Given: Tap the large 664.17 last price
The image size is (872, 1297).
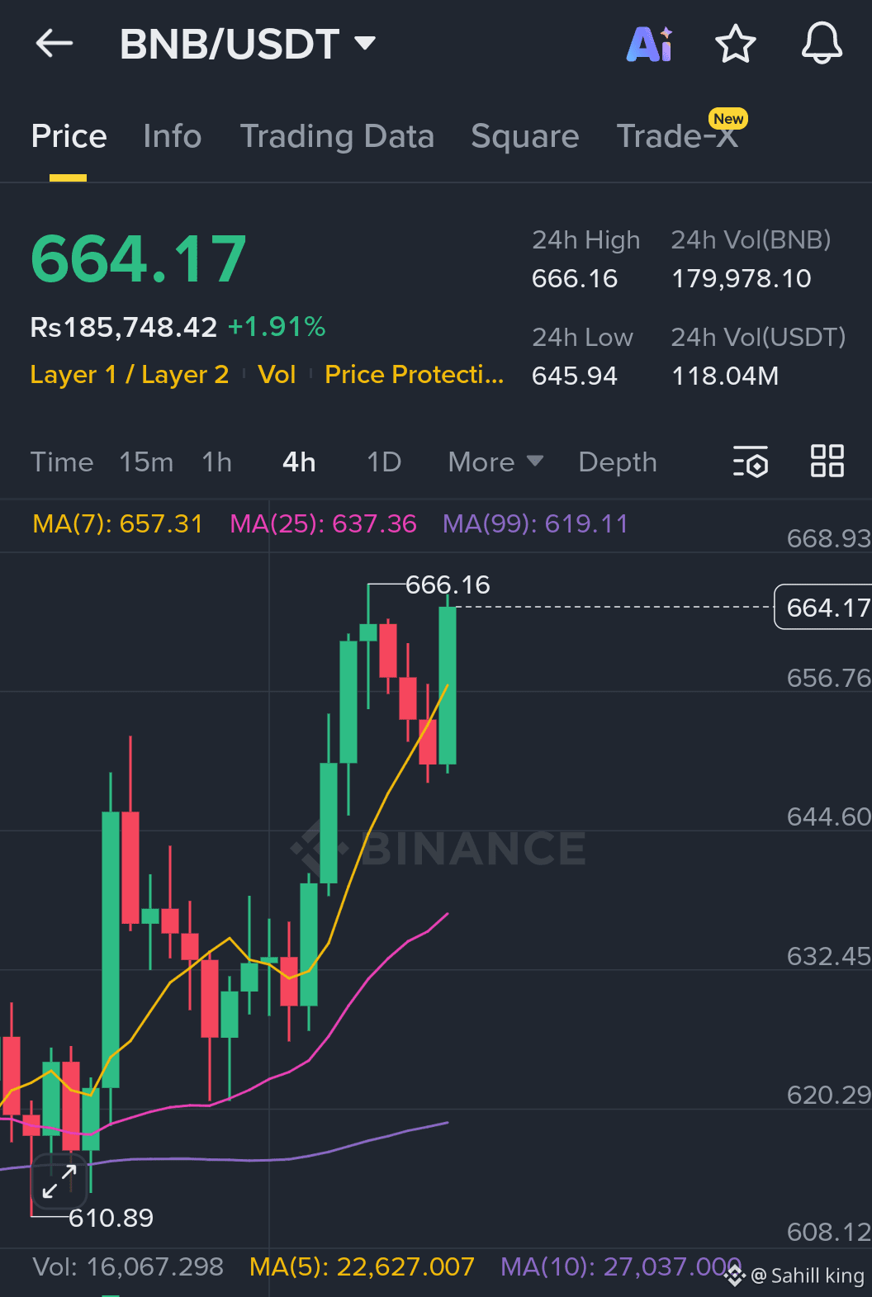Looking at the screenshot, I should coord(139,259).
